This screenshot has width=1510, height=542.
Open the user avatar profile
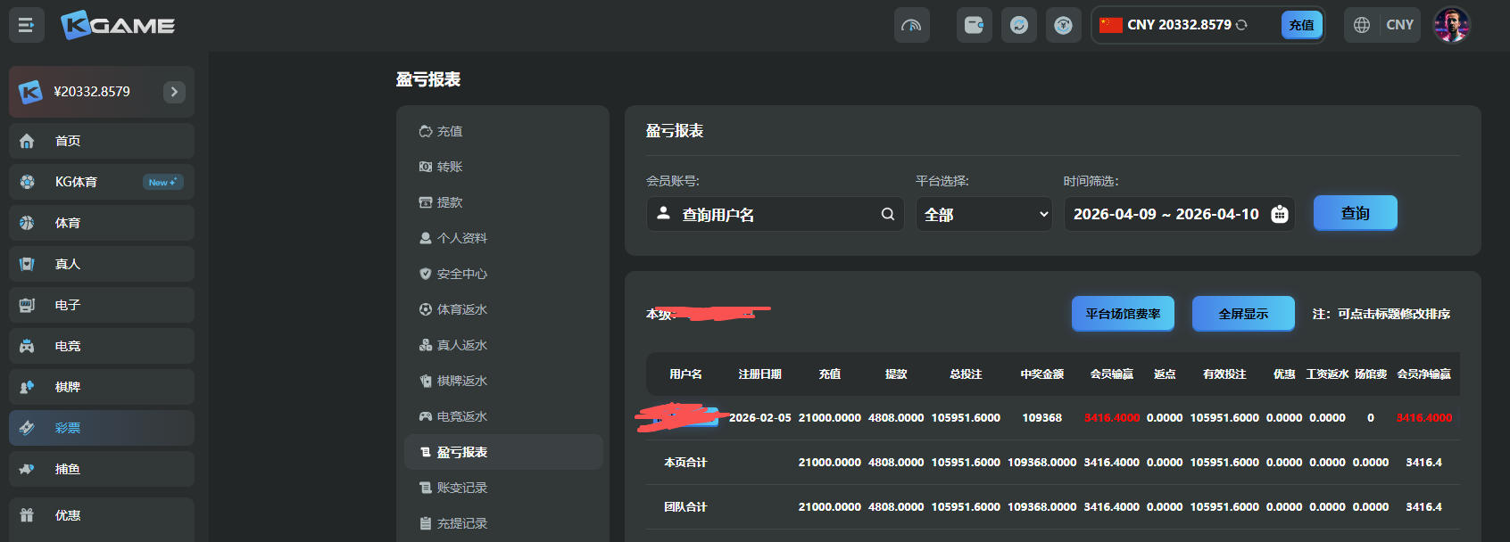click(1451, 25)
